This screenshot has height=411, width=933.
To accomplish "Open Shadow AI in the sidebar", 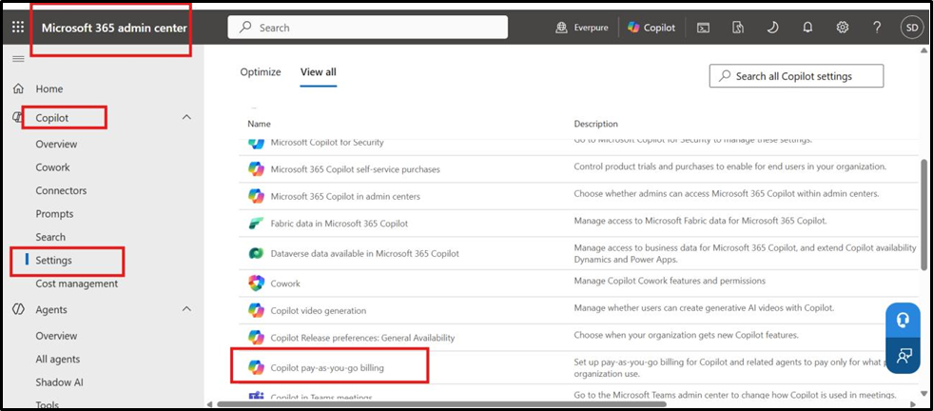I will (58, 382).
